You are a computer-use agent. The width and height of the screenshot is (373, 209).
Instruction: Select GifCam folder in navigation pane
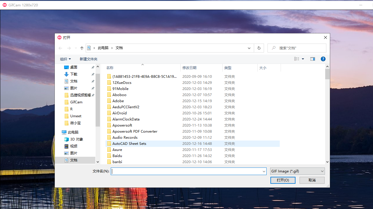(76, 102)
